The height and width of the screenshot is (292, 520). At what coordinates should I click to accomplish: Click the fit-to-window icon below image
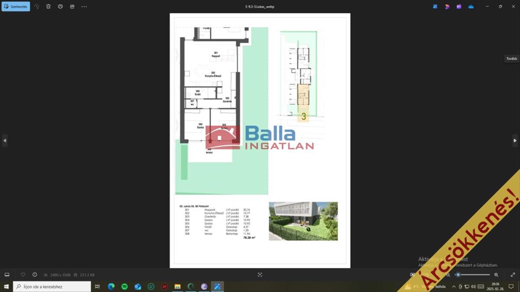[260, 275]
